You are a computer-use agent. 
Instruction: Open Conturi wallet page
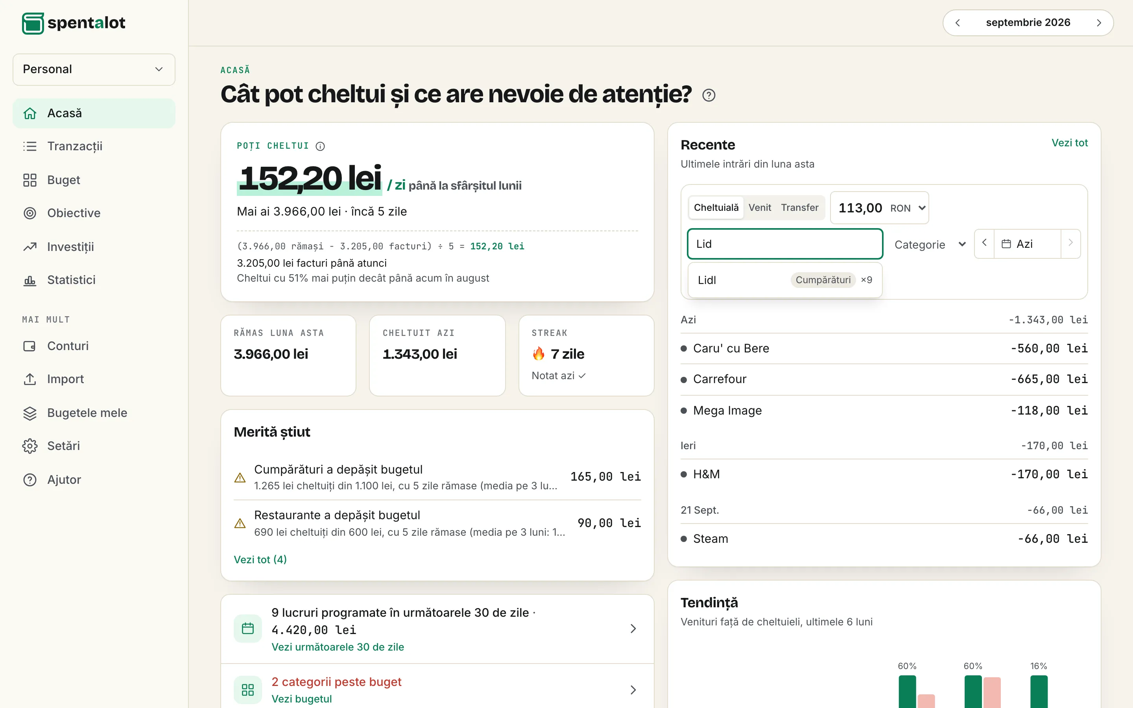click(x=94, y=346)
